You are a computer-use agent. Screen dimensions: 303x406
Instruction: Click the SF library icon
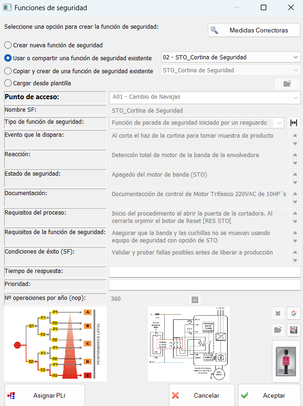click(293, 330)
